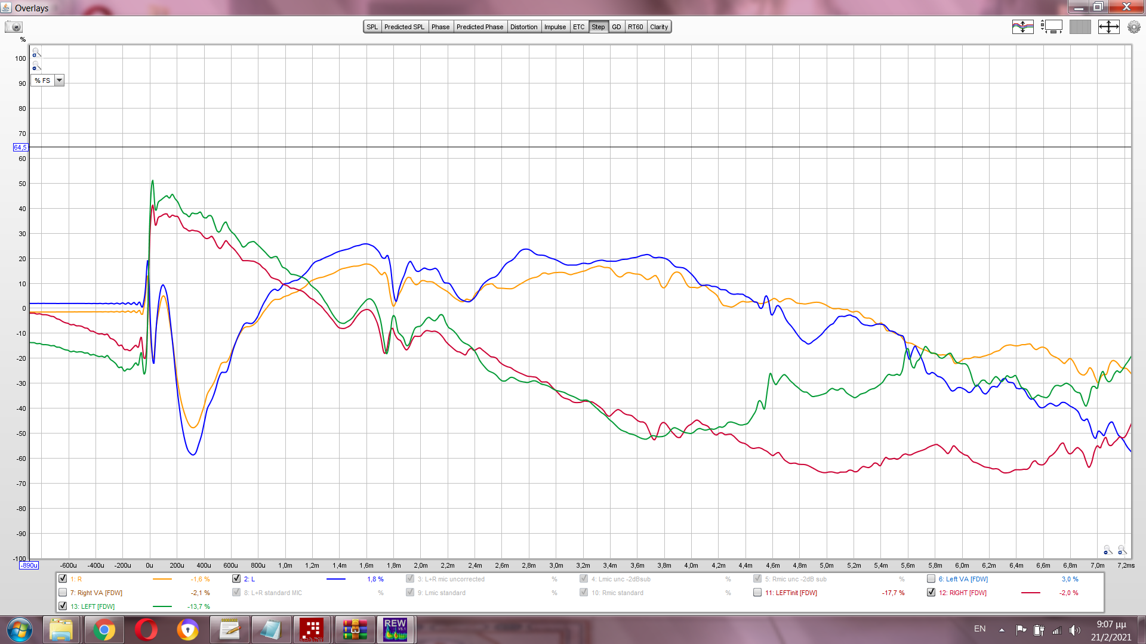Image resolution: width=1146 pixels, height=644 pixels.
Task: Open the RT60 graph tab
Action: tap(635, 27)
